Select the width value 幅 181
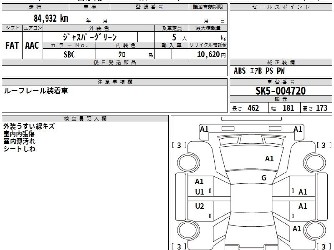Screen dimensions: 334x250 282,108
